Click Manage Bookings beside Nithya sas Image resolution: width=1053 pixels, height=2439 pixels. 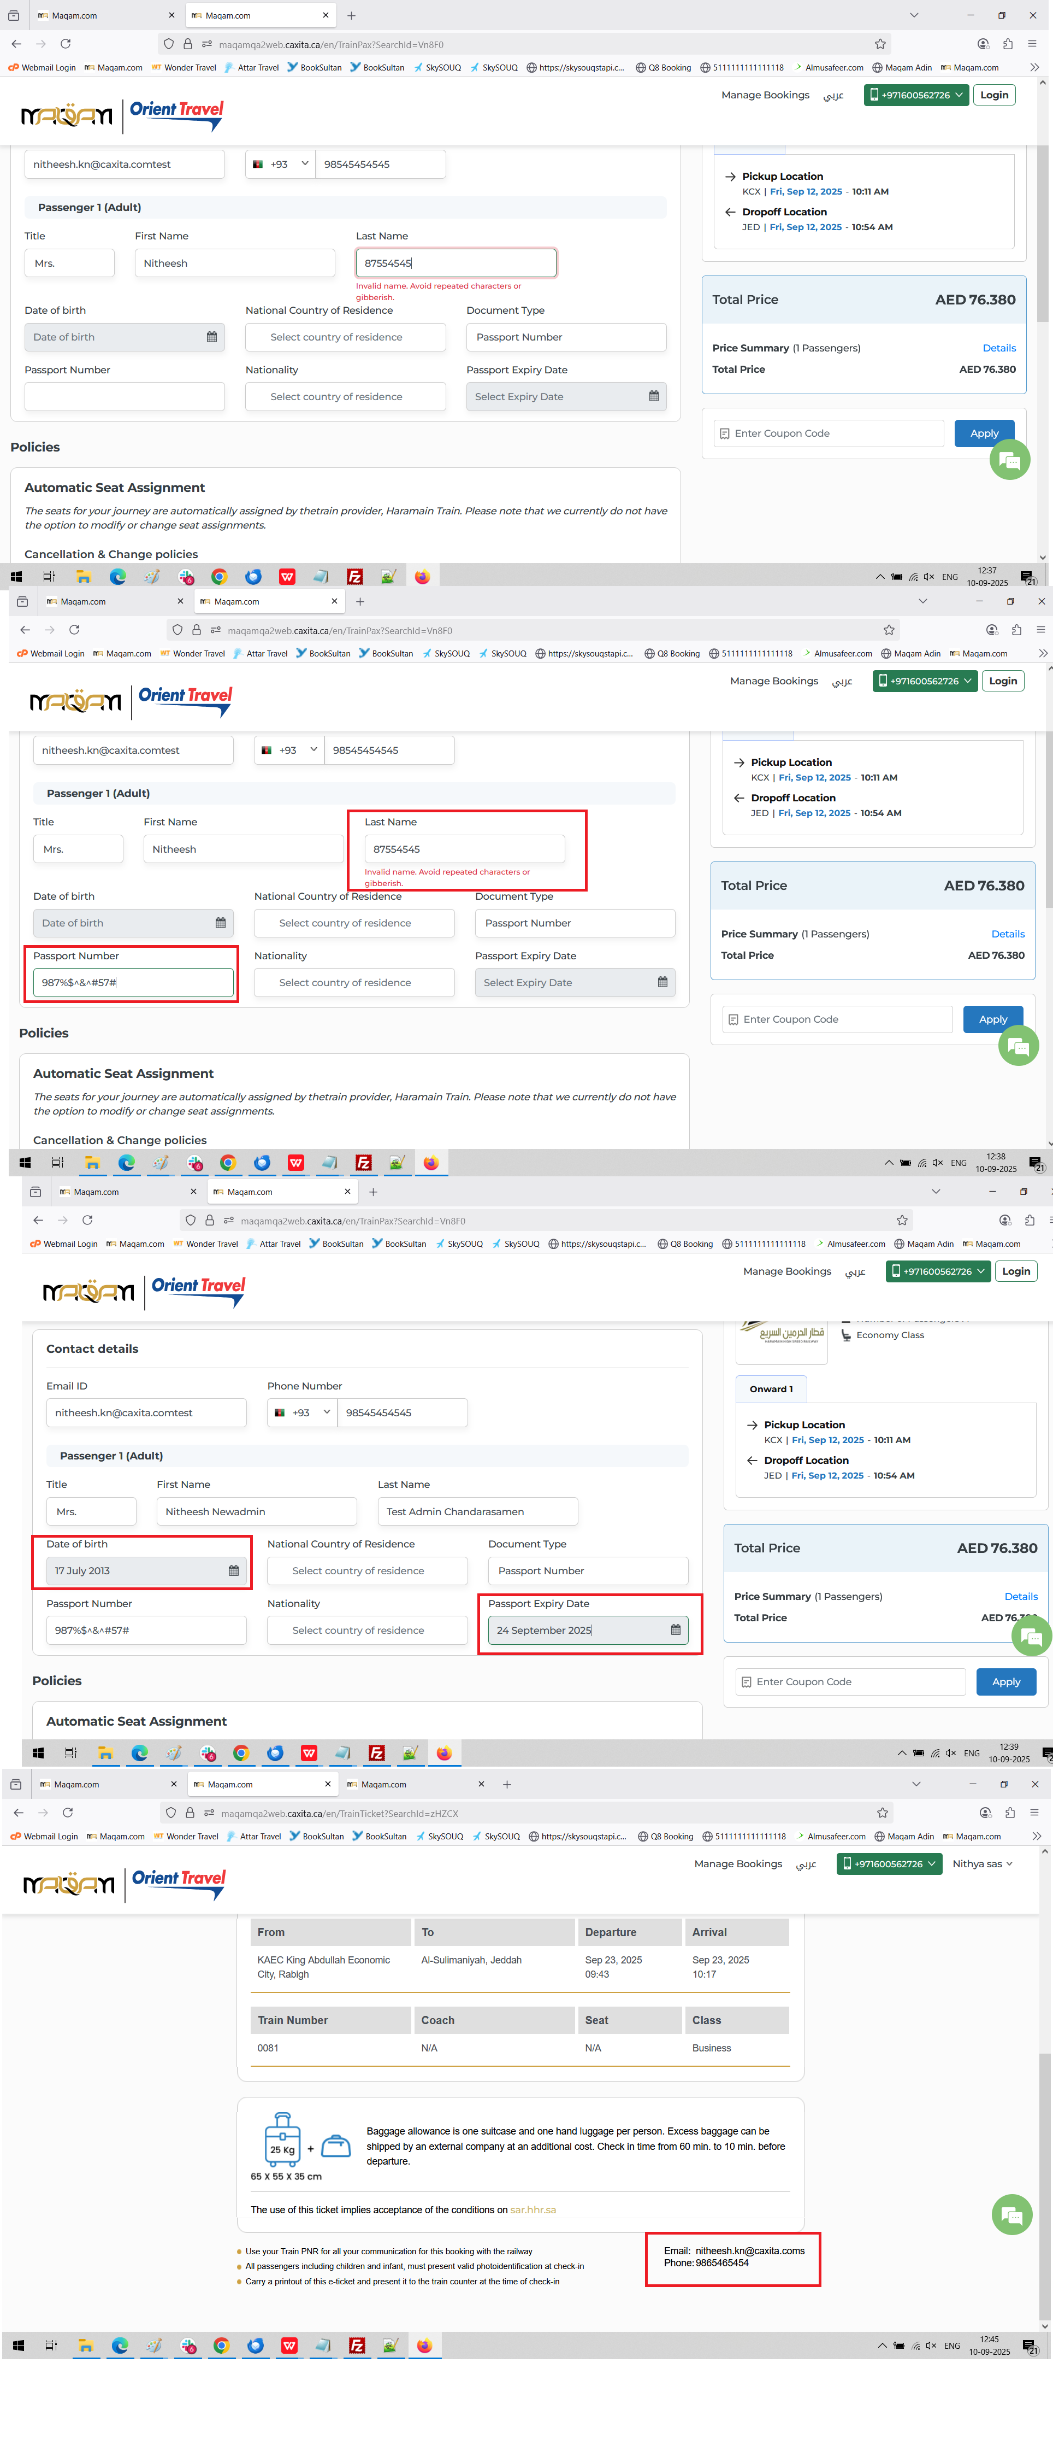point(738,1865)
